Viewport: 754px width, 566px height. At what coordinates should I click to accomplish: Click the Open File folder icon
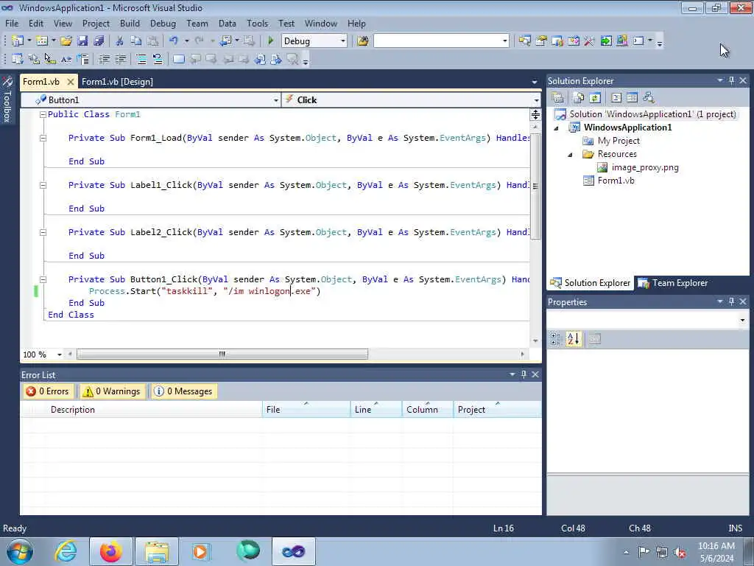tap(66, 41)
